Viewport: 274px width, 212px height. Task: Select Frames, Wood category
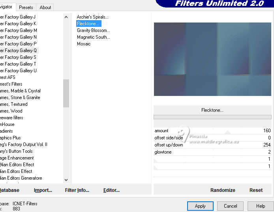click(x=11, y=111)
